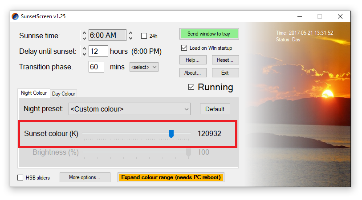The image size is (362, 200).
Task: Decrease sunrise minutes with right stepper down arrow
Action: point(130,38)
